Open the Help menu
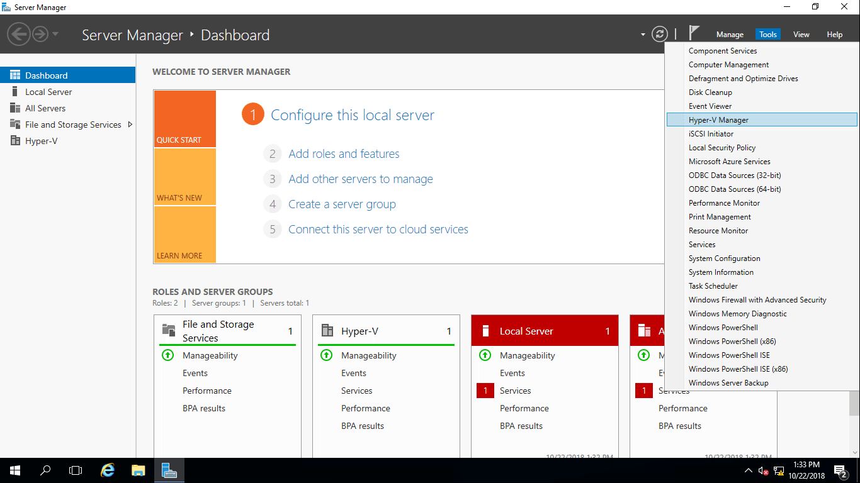This screenshot has width=860, height=483. point(835,35)
